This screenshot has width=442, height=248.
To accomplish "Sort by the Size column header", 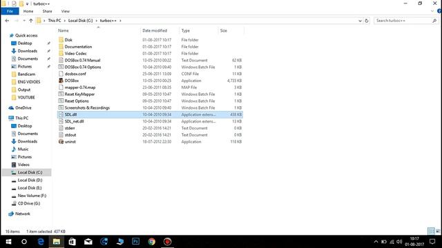I will 224,30.
